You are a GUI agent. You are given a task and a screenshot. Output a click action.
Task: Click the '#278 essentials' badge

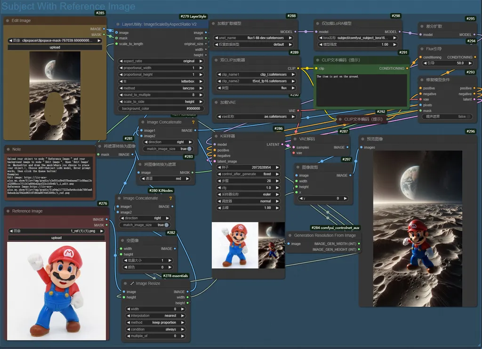(x=176, y=276)
